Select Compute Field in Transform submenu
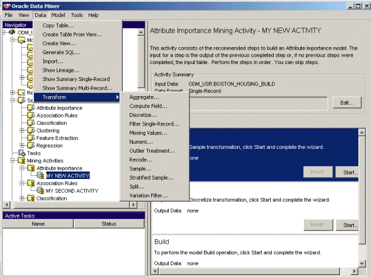This screenshot has height=277, width=372. pos(155,106)
